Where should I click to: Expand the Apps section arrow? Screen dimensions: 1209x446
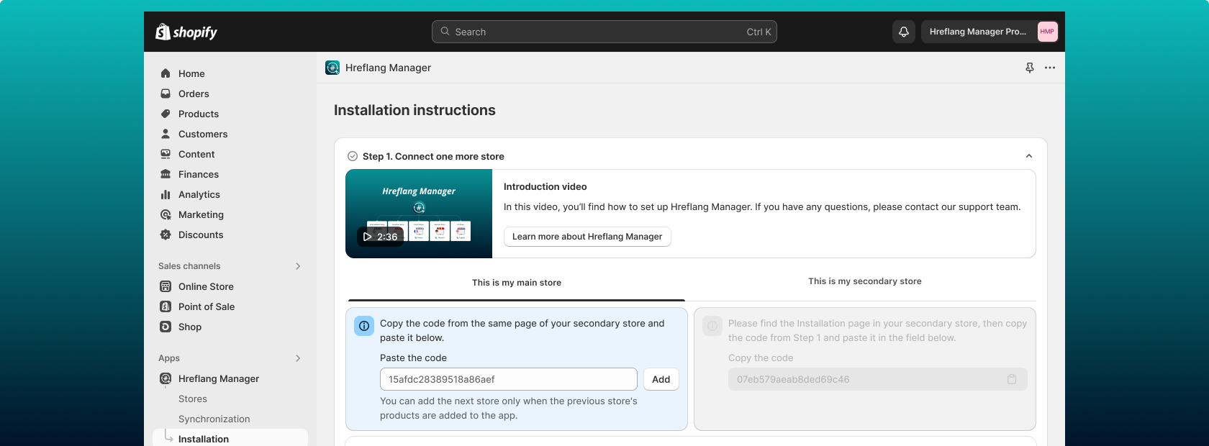(x=298, y=358)
